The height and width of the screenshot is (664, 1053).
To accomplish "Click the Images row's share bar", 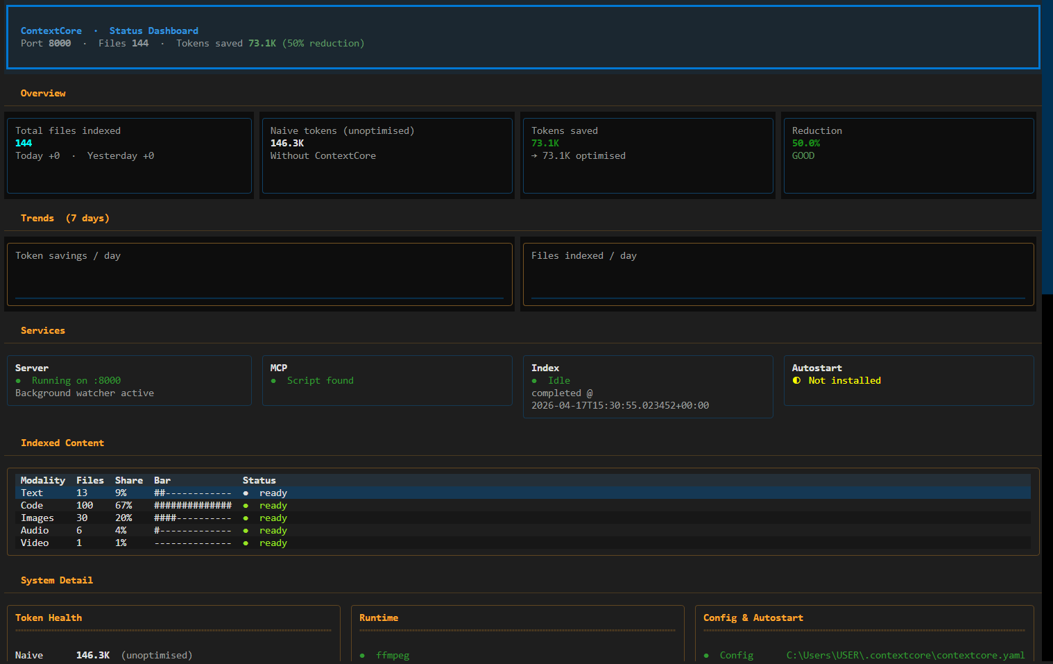I will [193, 518].
